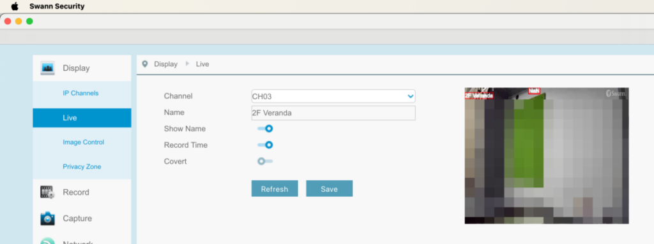Toggle the Show Name switch
Image resolution: width=654 pixels, height=244 pixels.
pos(265,129)
